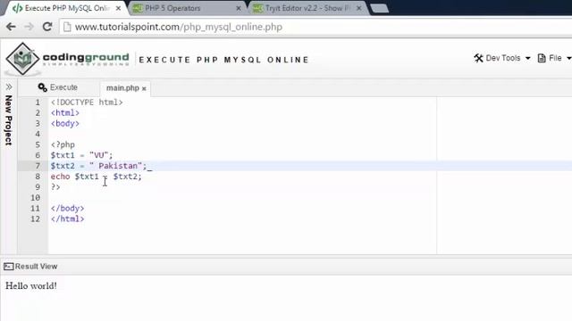This screenshot has width=572, height=321.
Task: Click the <?php opening line
Action: pyautogui.click(x=63, y=144)
